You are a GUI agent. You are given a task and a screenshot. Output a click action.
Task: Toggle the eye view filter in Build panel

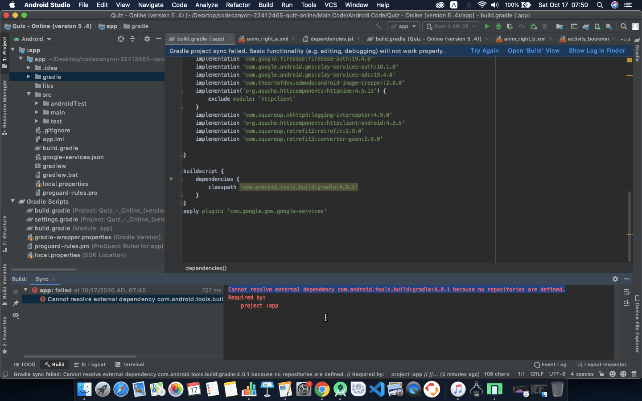click(16, 315)
